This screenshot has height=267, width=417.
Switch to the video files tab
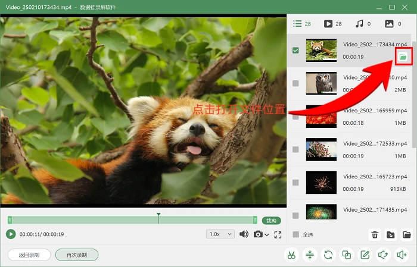click(x=332, y=24)
